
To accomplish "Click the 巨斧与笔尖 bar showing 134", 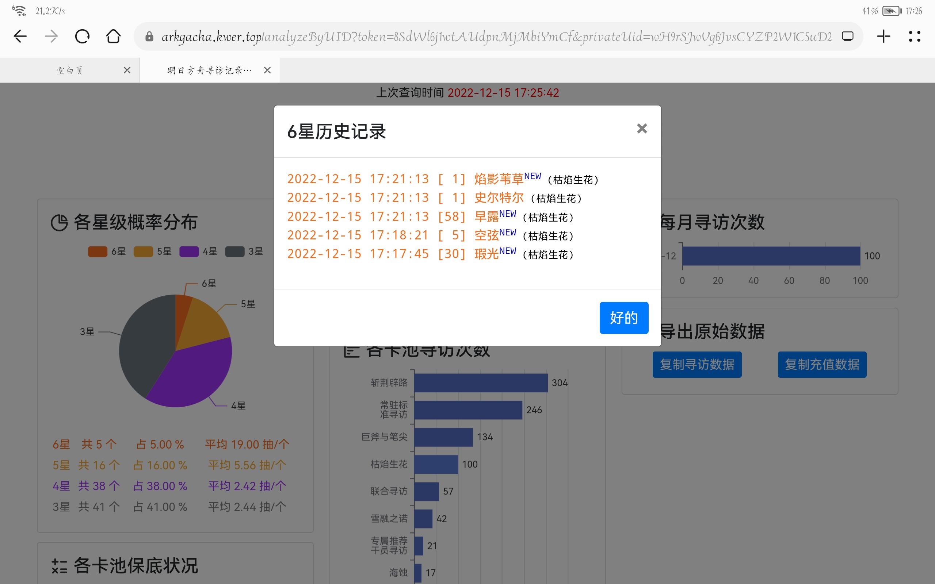I will click(443, 437).
